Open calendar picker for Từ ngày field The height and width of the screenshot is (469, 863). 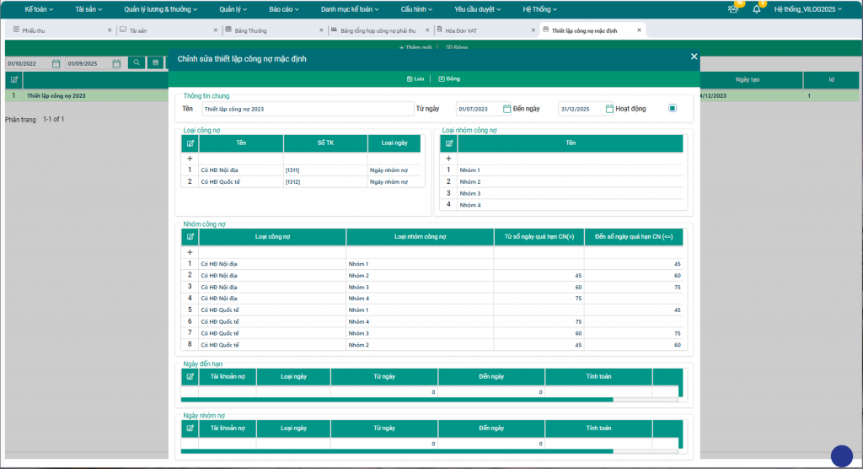click(x=507, y=109)
